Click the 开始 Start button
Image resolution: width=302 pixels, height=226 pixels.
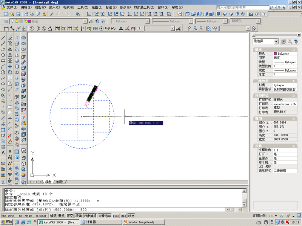(6, 222)
